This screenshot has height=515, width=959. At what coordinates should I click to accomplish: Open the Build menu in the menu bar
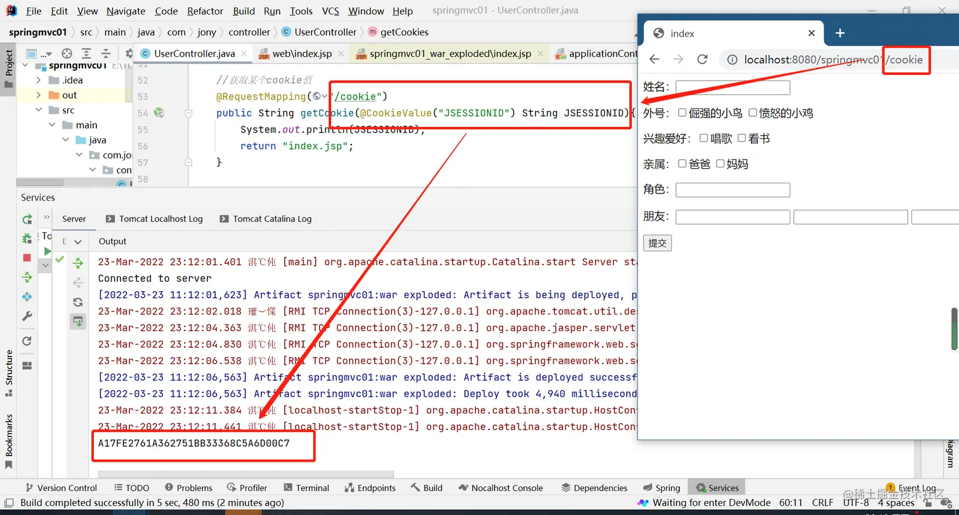[x=244, y=11]
